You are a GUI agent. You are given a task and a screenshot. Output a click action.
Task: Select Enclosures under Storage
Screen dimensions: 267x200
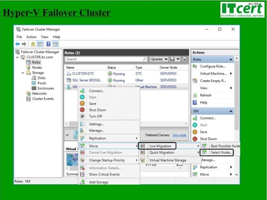click(x=46, y=88)
